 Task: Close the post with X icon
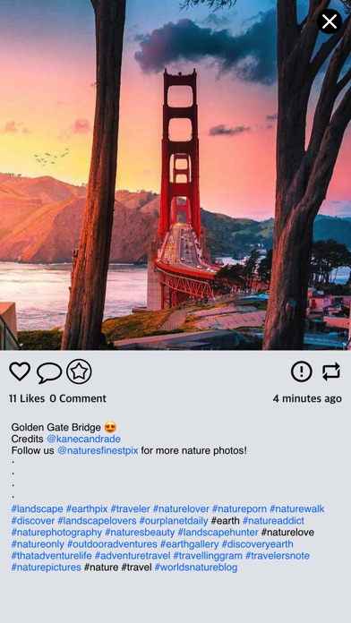point(330,21)
